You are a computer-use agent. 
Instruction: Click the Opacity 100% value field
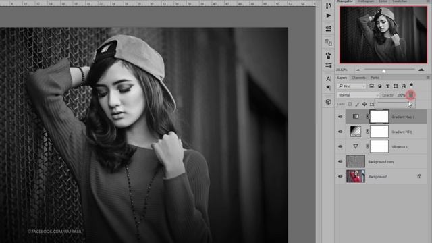point(401,95)
